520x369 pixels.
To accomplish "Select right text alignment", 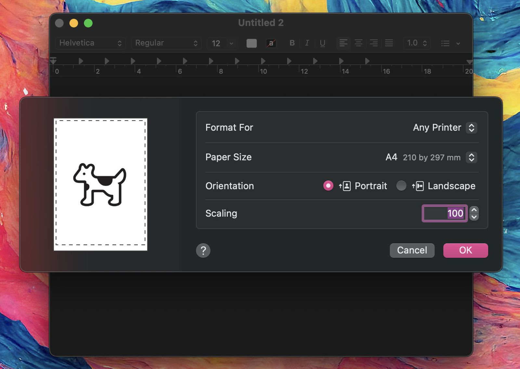I will click(x=374, y=43).
